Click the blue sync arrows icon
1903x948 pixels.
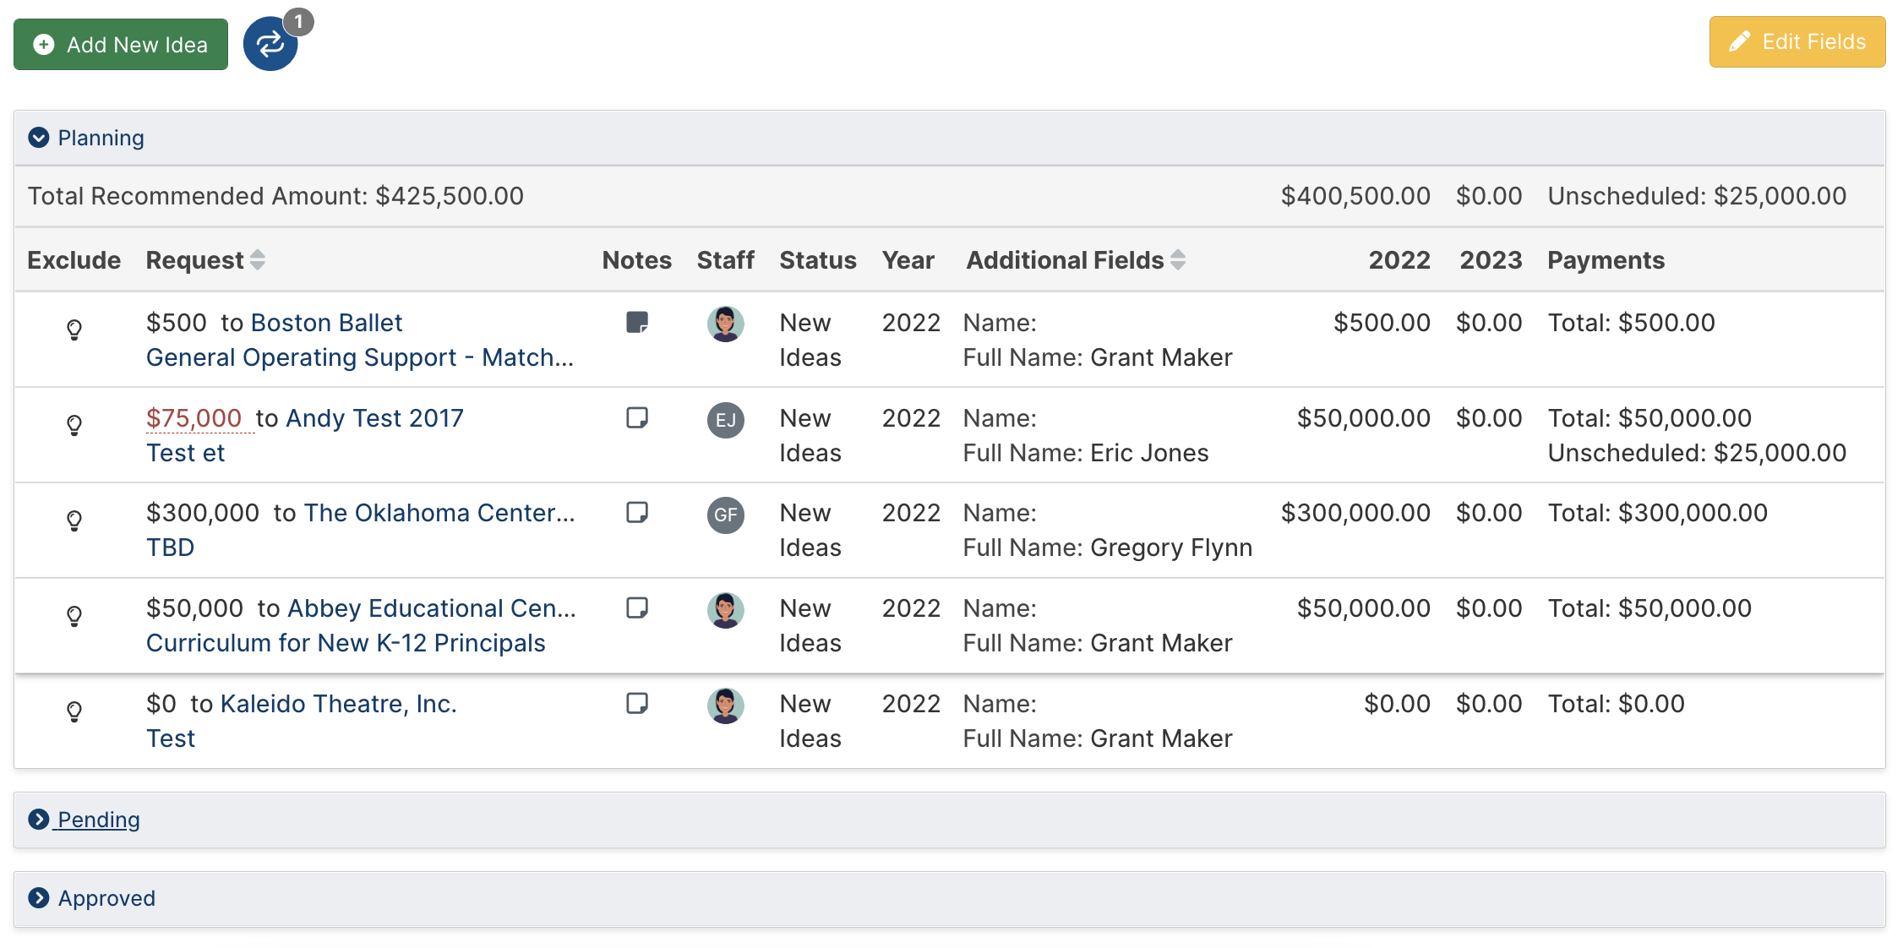pyautogui.click(x=270, y=44)
